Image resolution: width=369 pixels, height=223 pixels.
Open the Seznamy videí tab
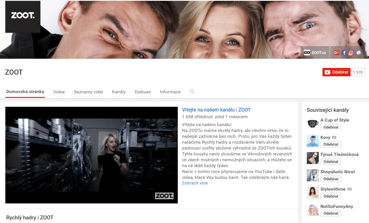tap(88, 92)
